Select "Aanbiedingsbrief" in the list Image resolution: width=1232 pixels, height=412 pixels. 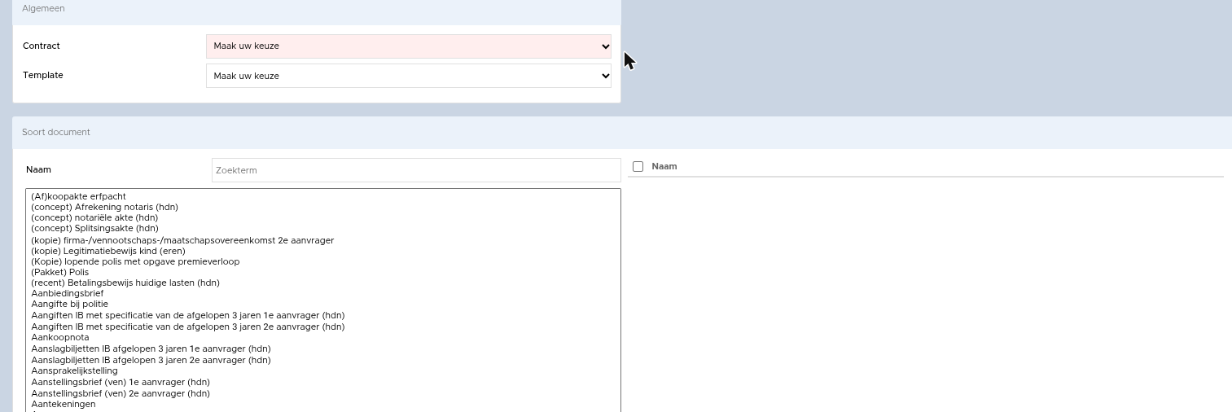click(323, 293)
